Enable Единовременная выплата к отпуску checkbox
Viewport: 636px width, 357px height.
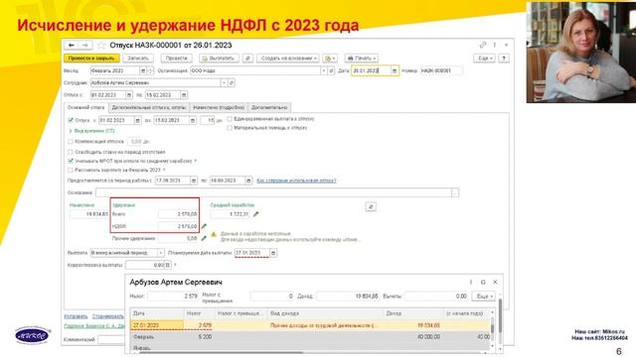point(230,119)
